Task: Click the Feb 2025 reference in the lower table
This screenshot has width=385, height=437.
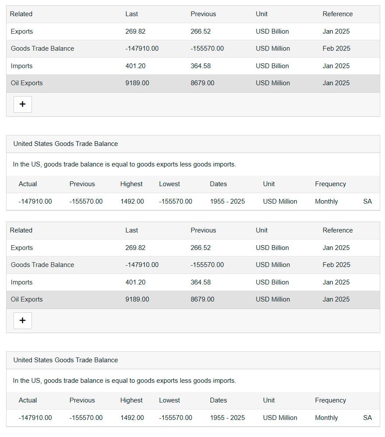Action: (336, 265)
